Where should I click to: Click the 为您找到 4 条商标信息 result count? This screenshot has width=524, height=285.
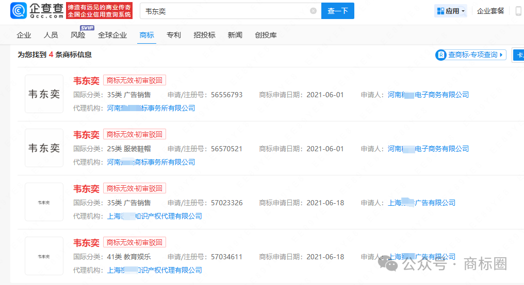pyautogui.click(x=55, y=55)
